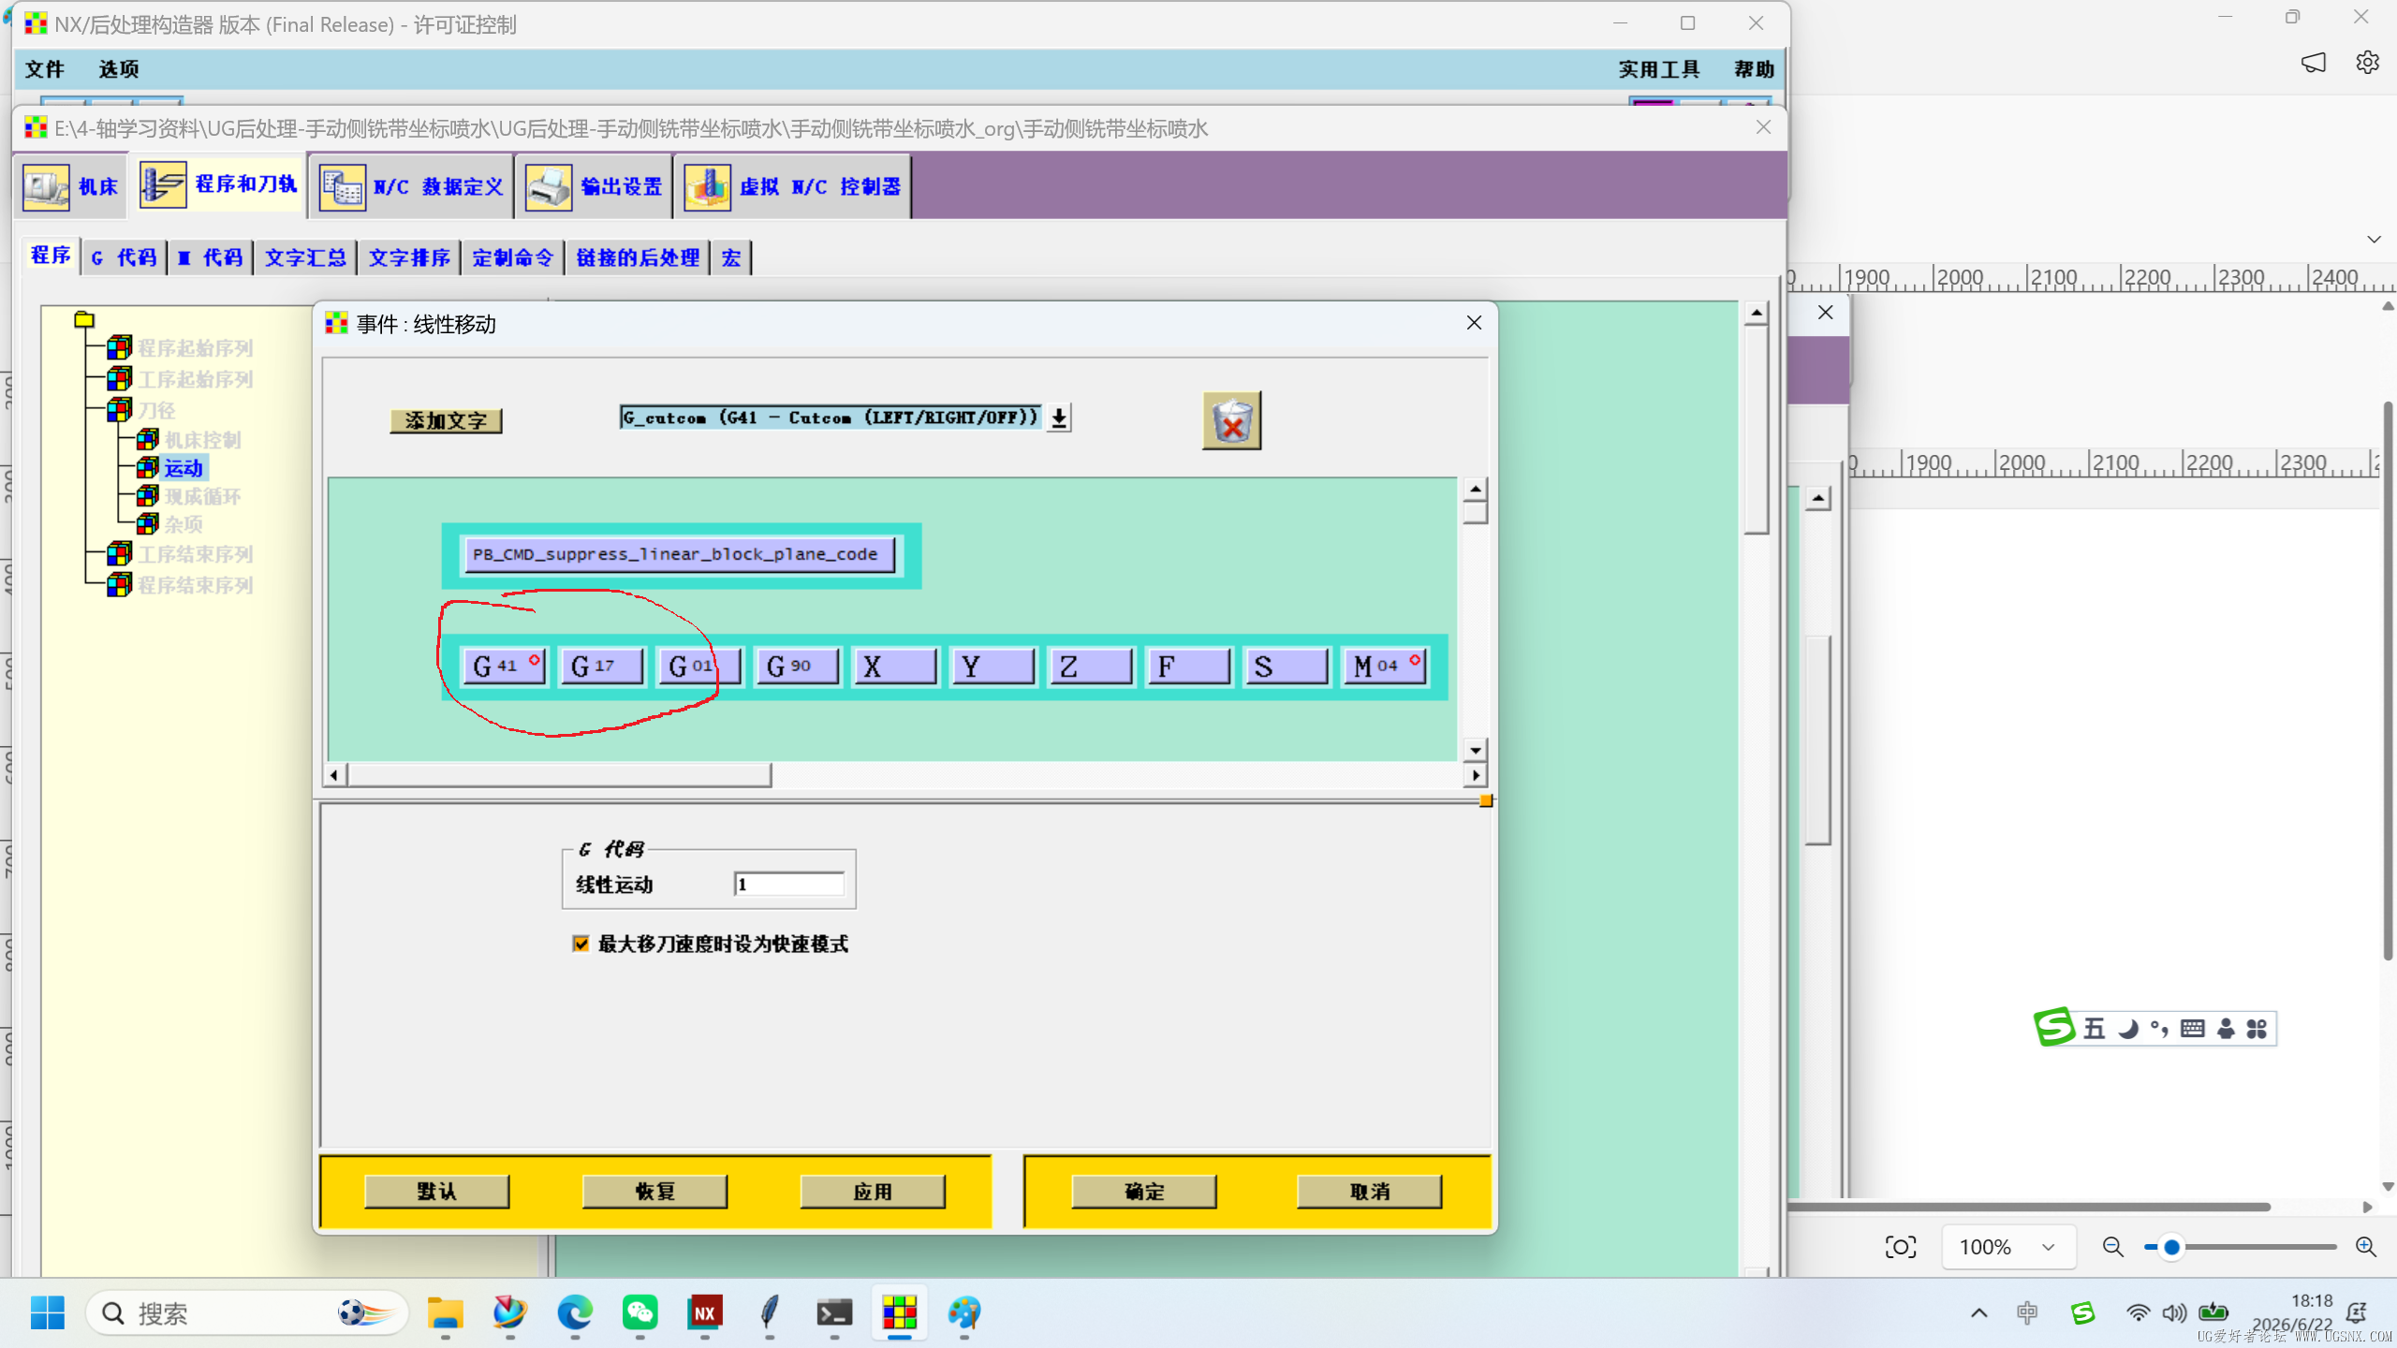Select 机床控制 tree node

(202, 440)
